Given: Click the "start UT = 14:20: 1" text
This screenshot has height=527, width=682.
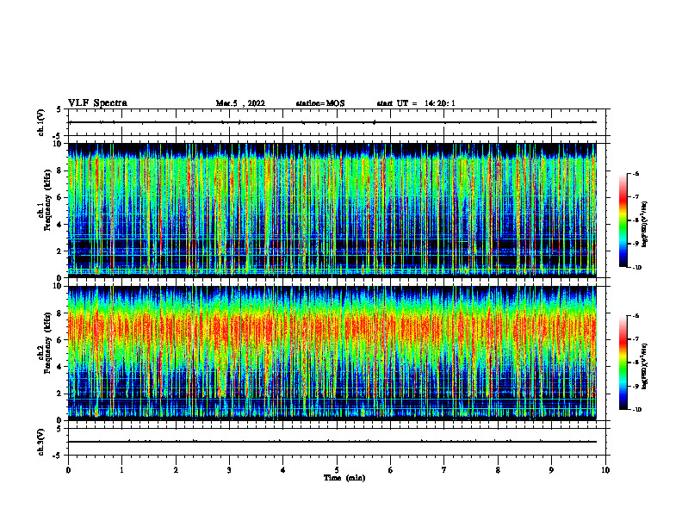Looking at the screenshot, I should click(x=416, y=103).
